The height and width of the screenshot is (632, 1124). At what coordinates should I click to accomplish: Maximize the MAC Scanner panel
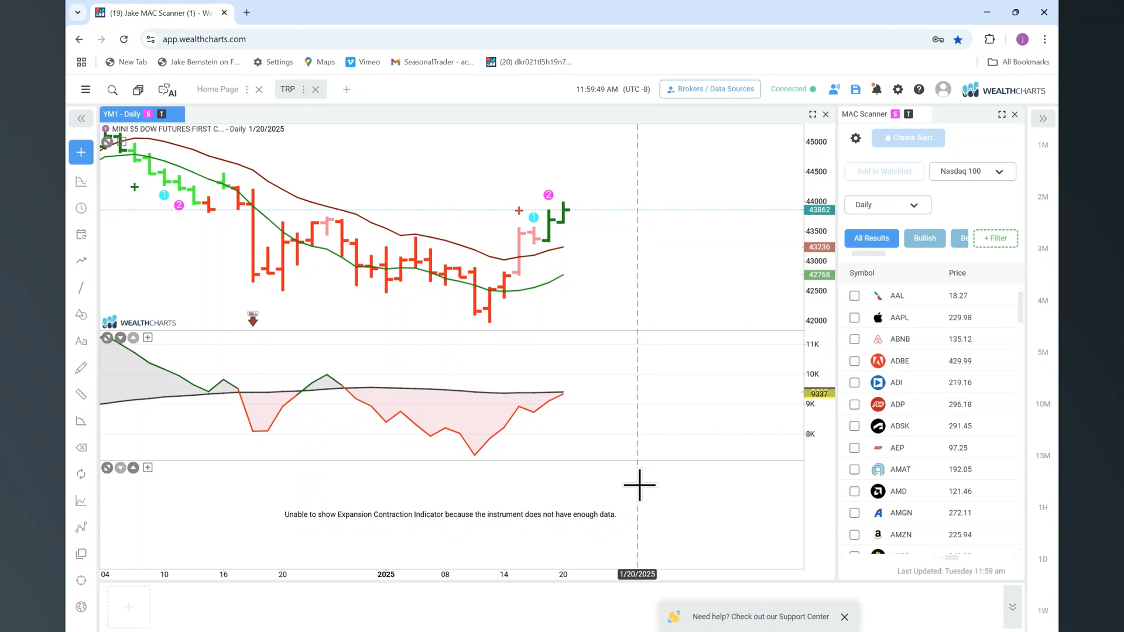(x=1002, y=114)
